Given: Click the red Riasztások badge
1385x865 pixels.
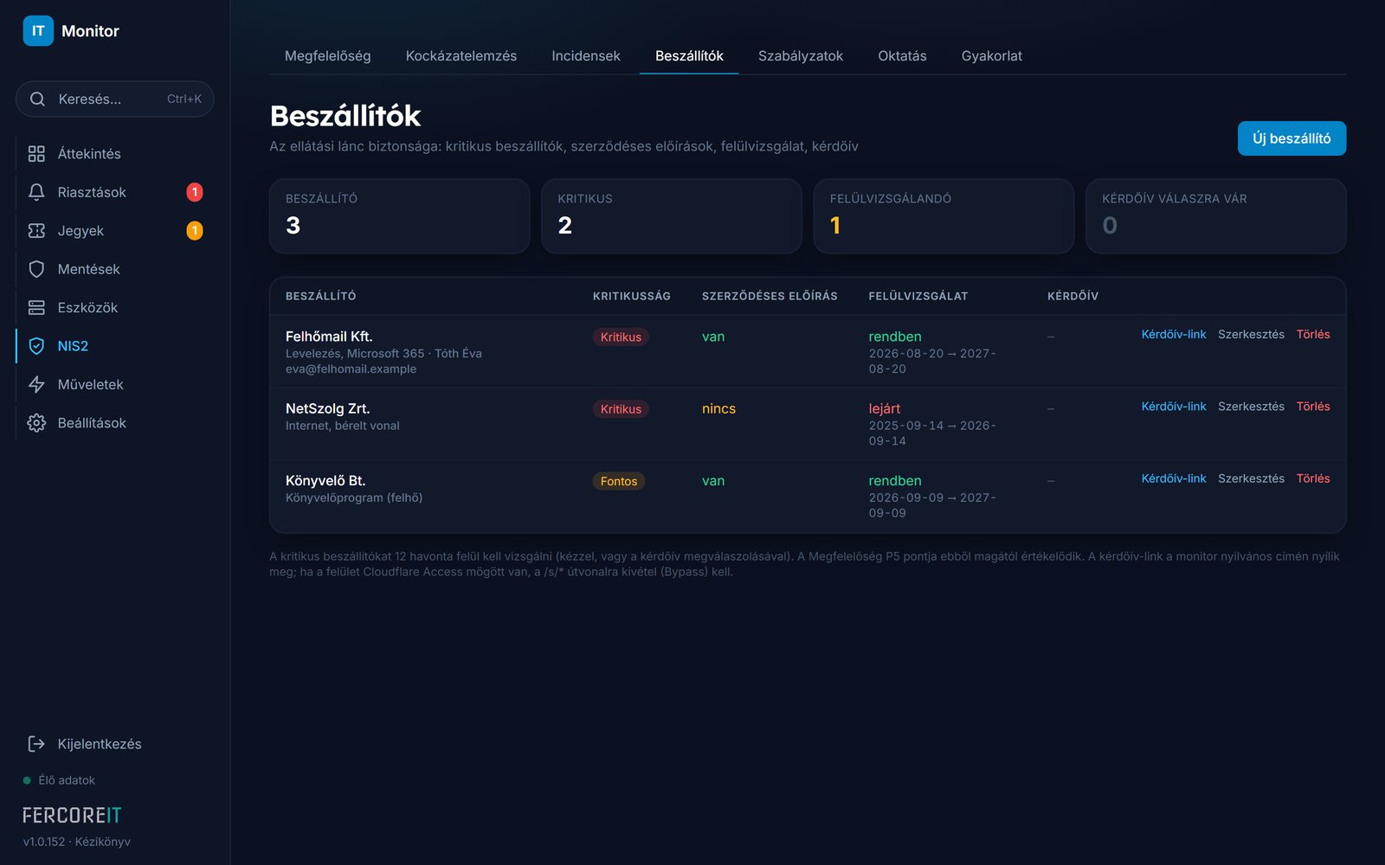Looking at the screenshot, I should point(195,192).
